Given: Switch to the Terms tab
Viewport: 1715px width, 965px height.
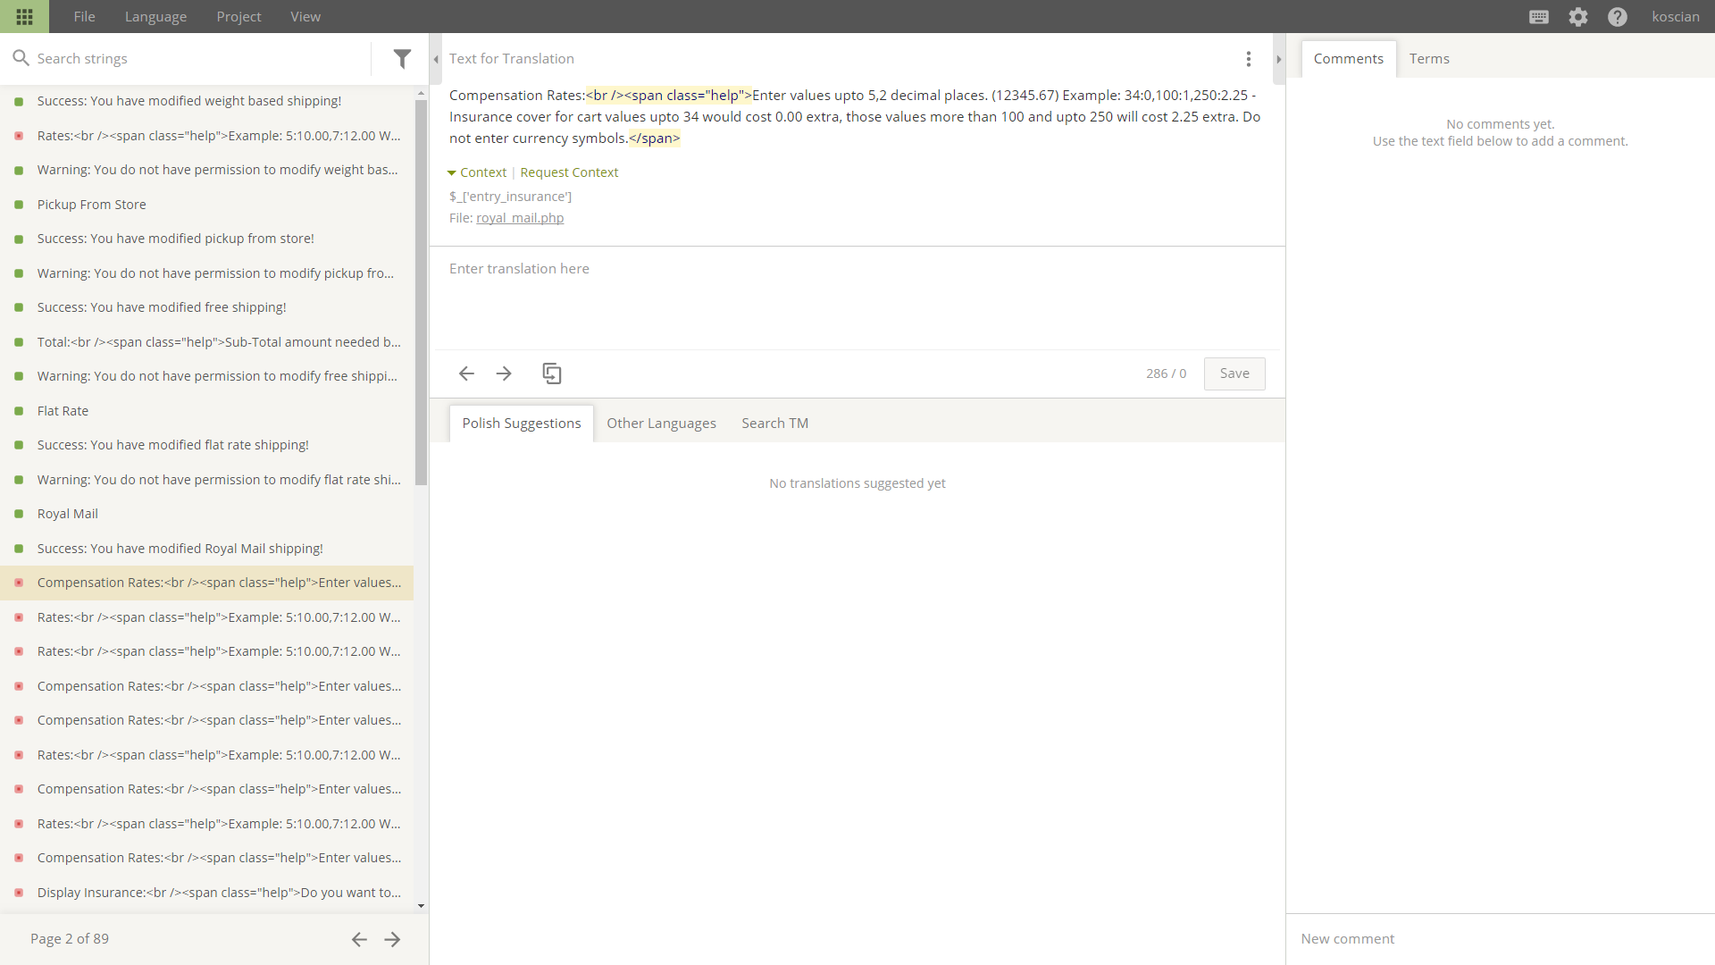Looking at the screenshot, I should (x=1429, y=59).
